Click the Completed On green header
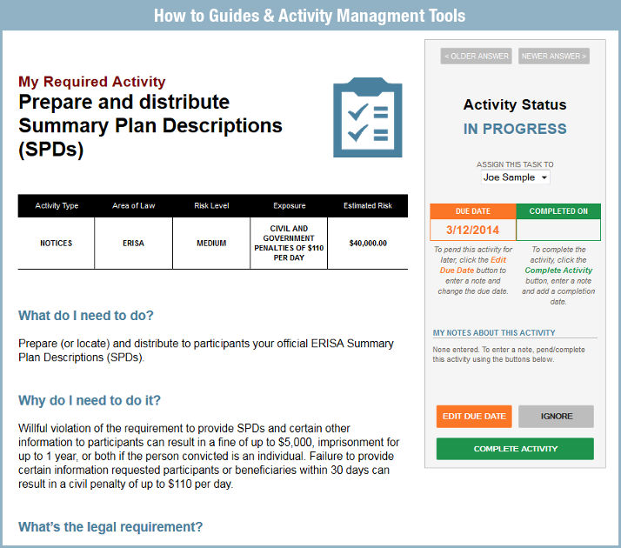The height and width of the screenshot is (548, 621). pyautogui.click(x=558, y=211)
